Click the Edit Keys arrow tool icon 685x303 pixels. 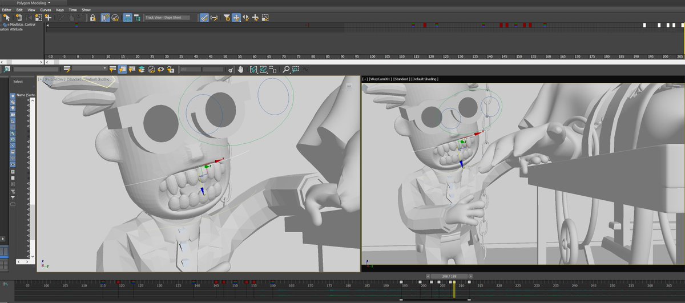pos(6,18)
